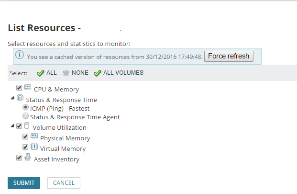Click the CPU & Memory resource icon
Screen dimensions: 297x194
point(28,88)
